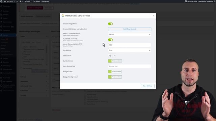Image resolution: width=216 pixels, height=121 pixels.
Task: Toggle the Full Width Content switch
Action: pos(110,40)
